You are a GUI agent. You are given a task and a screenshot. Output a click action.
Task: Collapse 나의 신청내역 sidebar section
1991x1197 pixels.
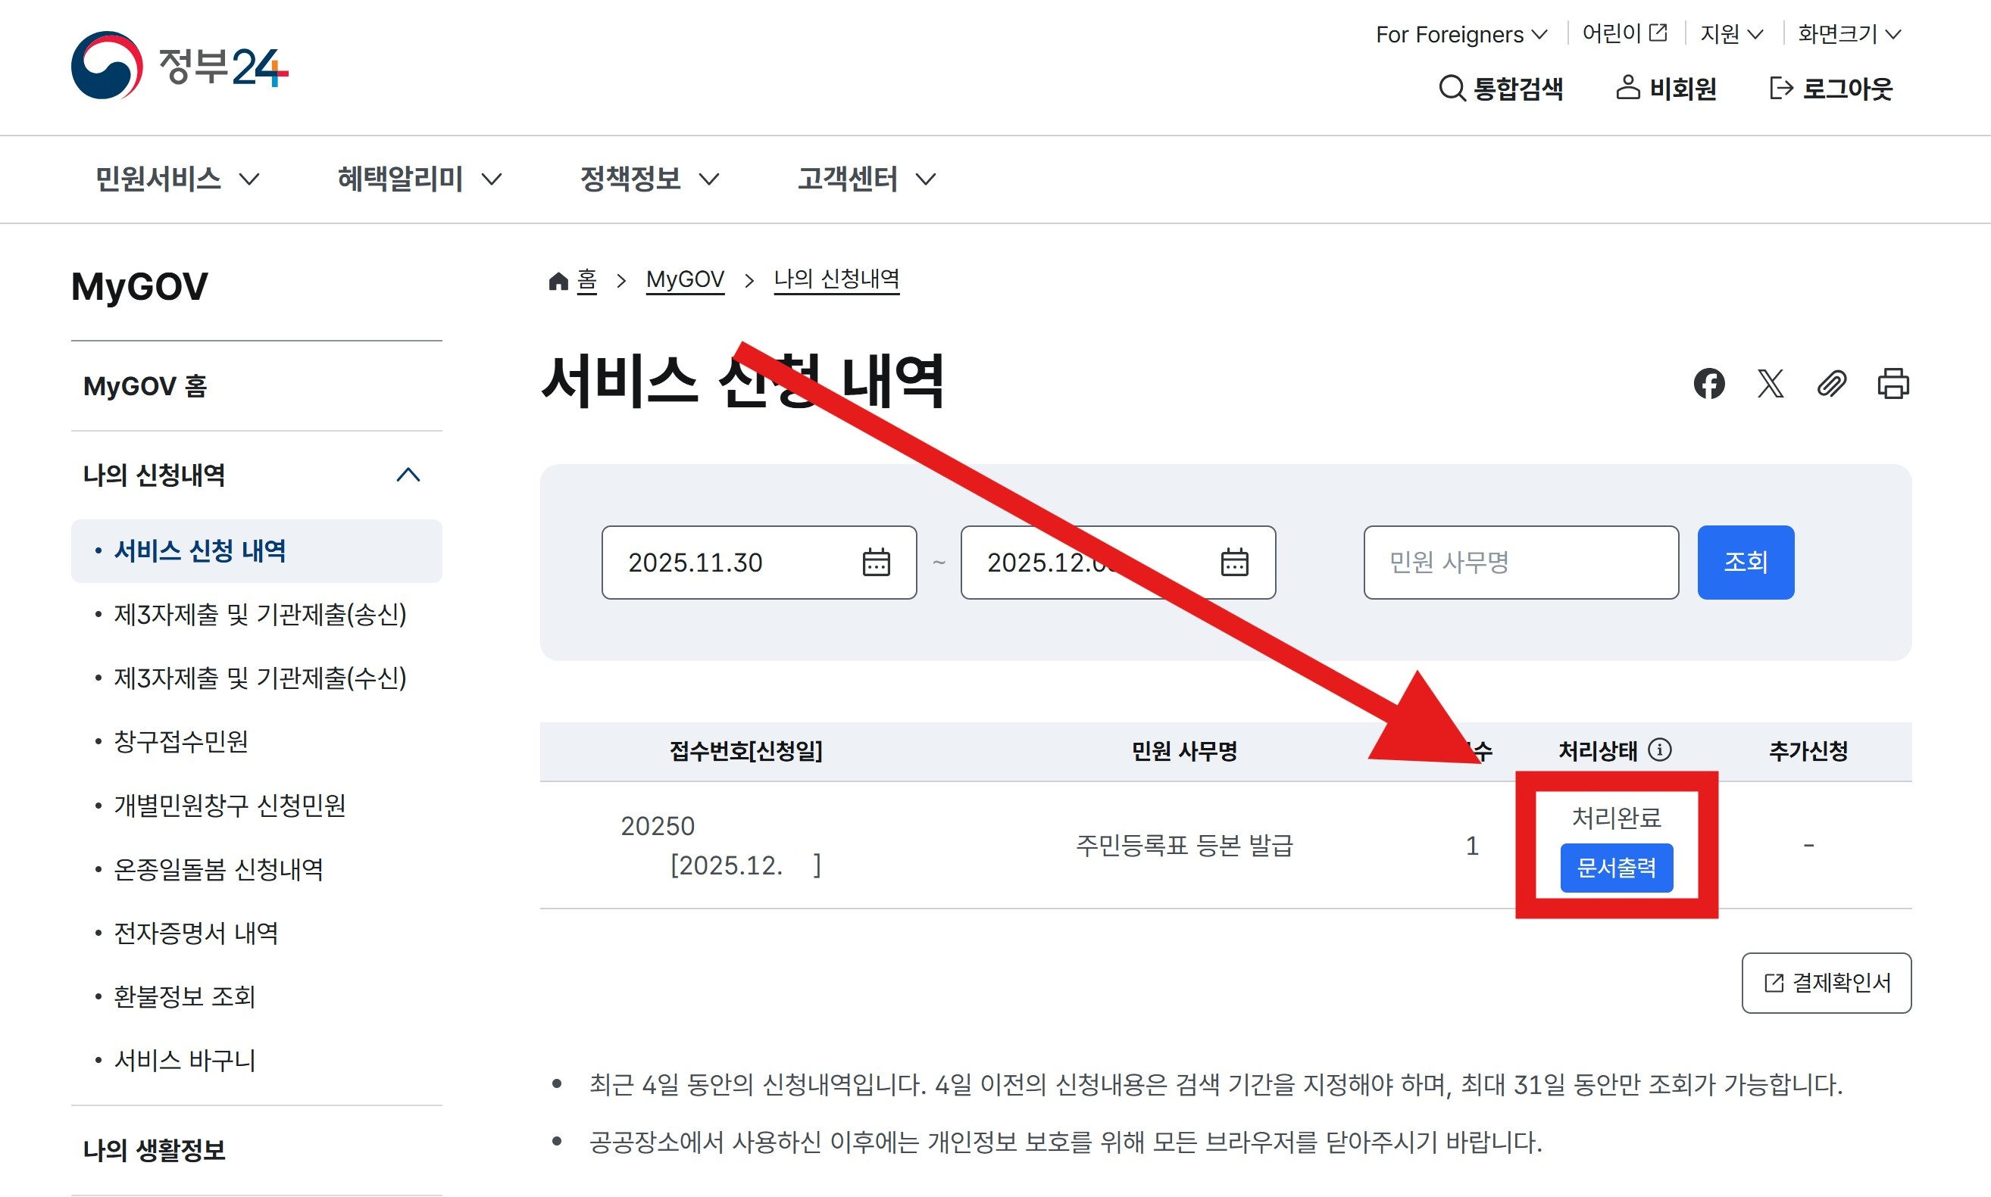[408, 475]
